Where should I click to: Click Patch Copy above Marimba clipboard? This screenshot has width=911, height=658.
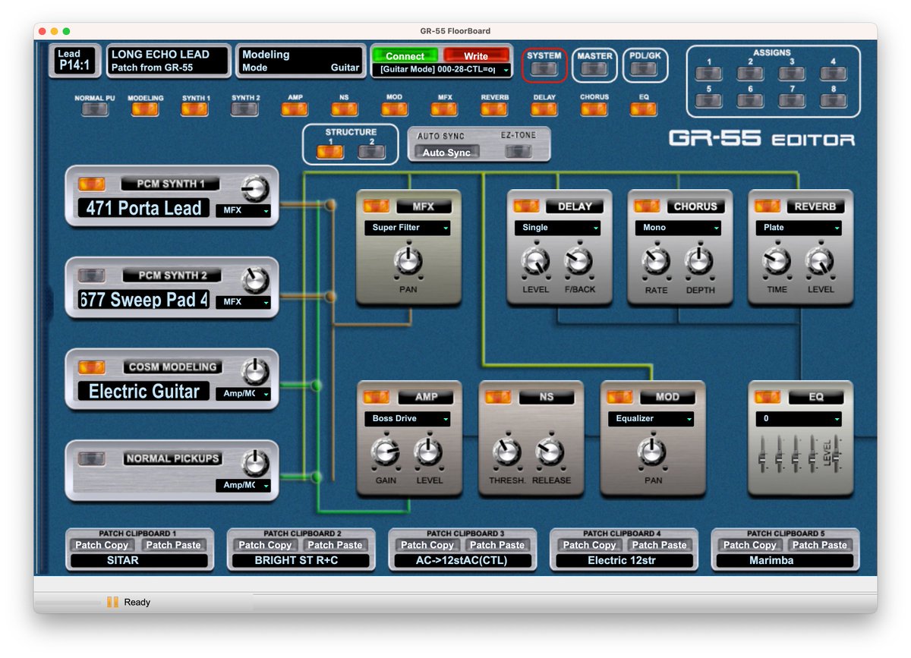click(749, 545)
